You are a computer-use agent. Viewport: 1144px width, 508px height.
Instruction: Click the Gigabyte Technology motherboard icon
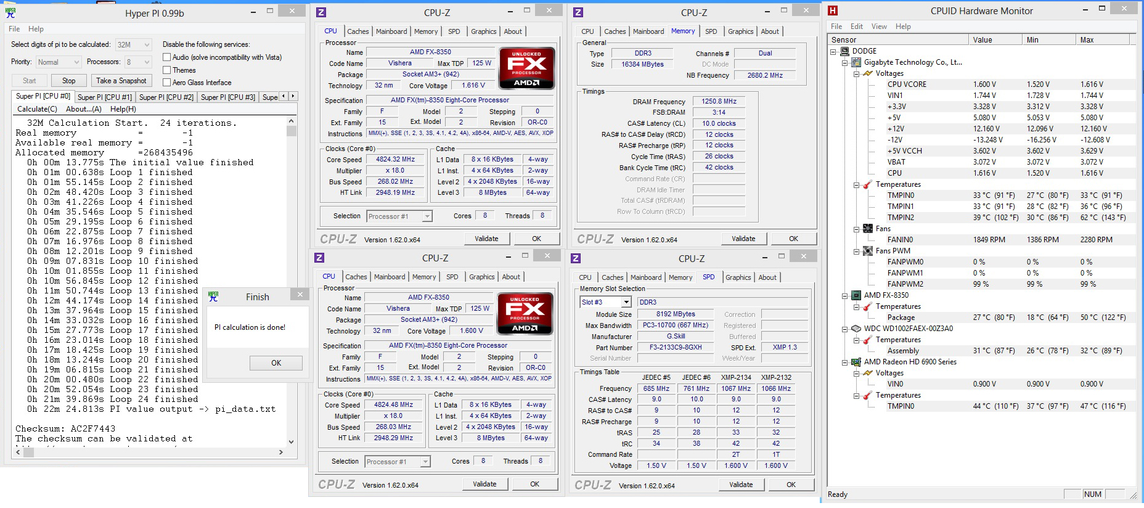coord(856,62)
